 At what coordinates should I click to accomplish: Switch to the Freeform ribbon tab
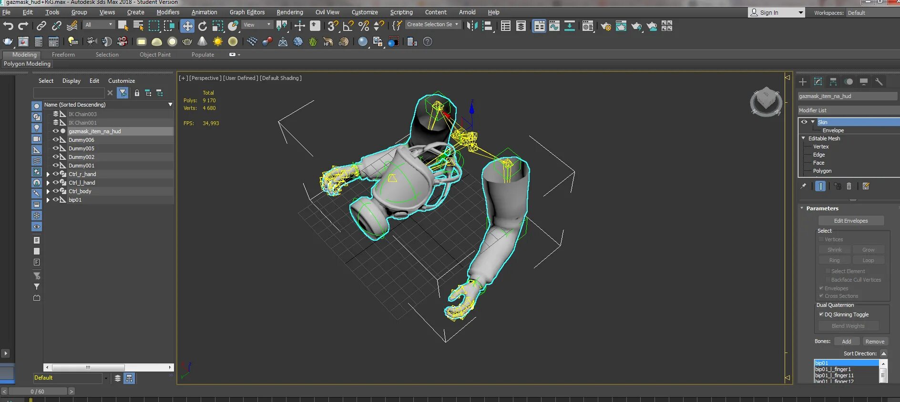[x=63, y=55]
